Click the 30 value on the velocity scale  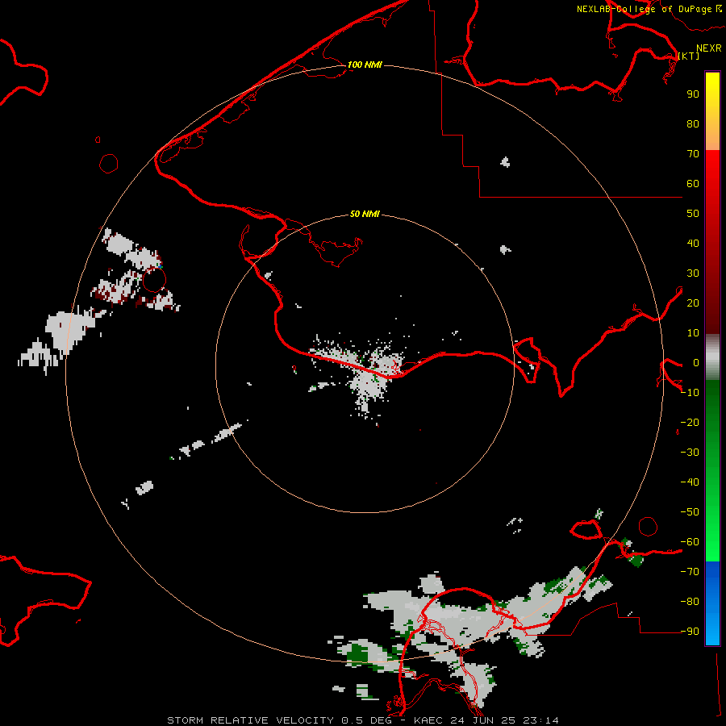pos(693,273)
